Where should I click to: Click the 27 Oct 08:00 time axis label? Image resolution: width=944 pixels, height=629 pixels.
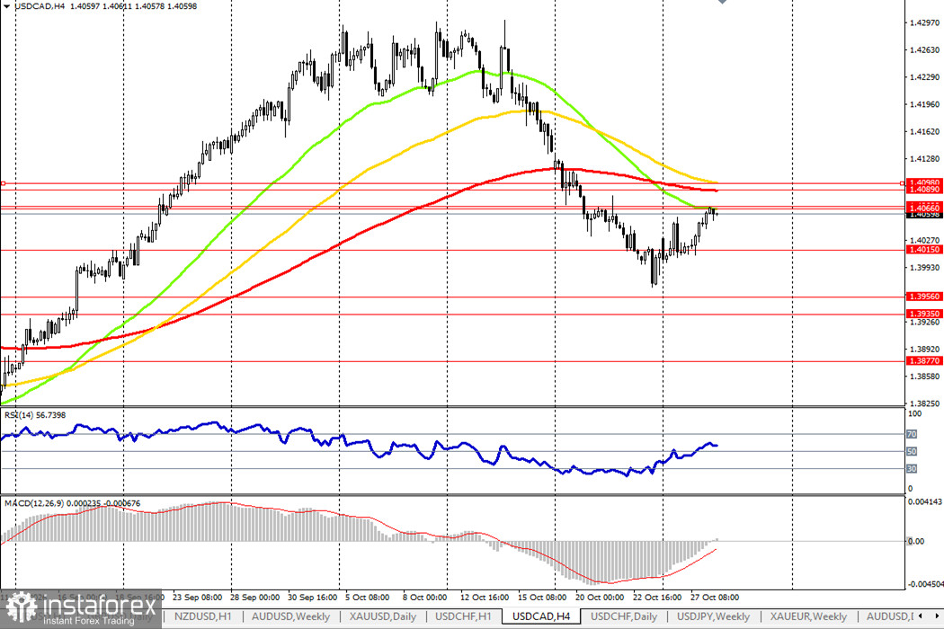tap(715, 598)
